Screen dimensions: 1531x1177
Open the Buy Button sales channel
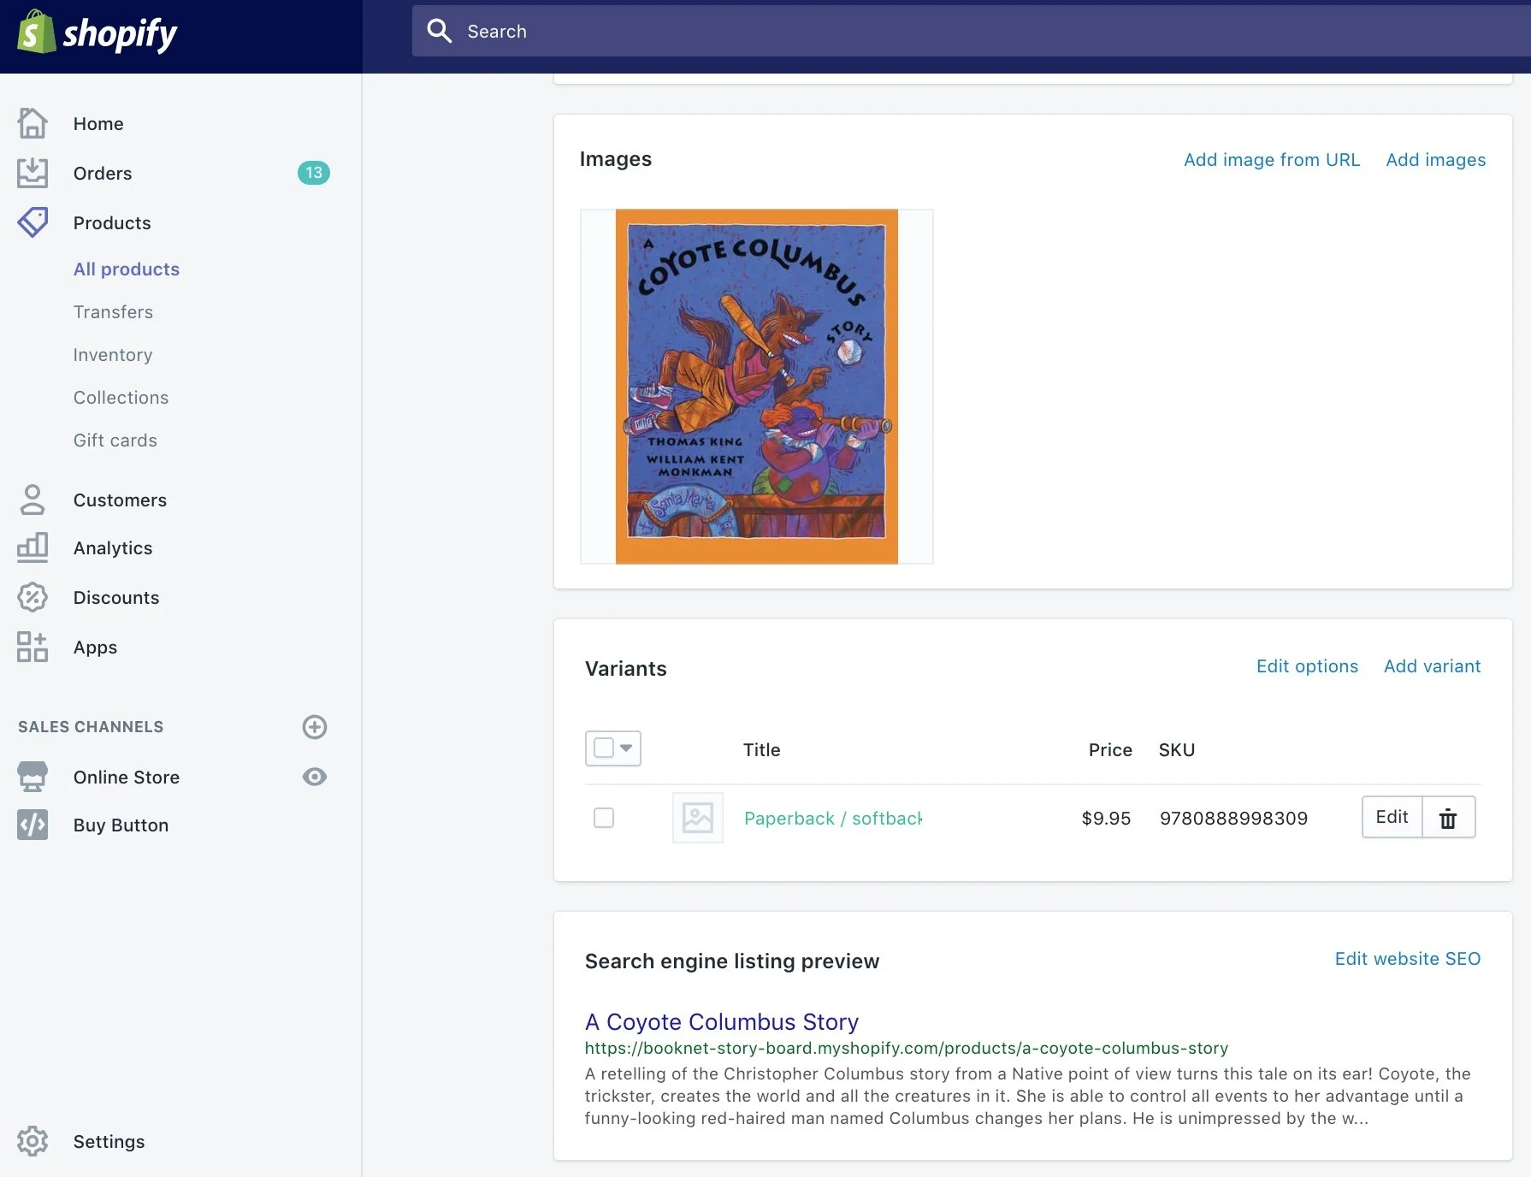pyautogui.click(x=121, y=825)
